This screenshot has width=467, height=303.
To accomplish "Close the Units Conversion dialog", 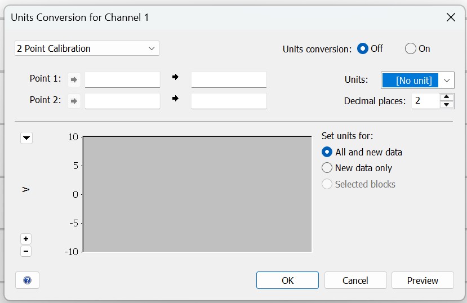I will [x=451, y=17].
